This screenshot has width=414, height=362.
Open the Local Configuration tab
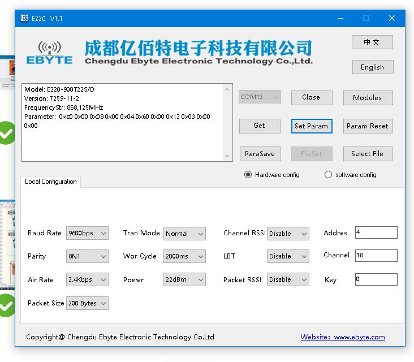click(x=51, y=182)
